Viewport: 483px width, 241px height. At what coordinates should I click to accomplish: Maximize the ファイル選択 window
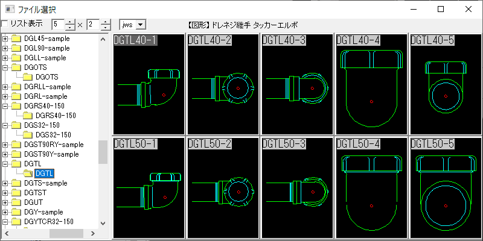pos(441,9)
